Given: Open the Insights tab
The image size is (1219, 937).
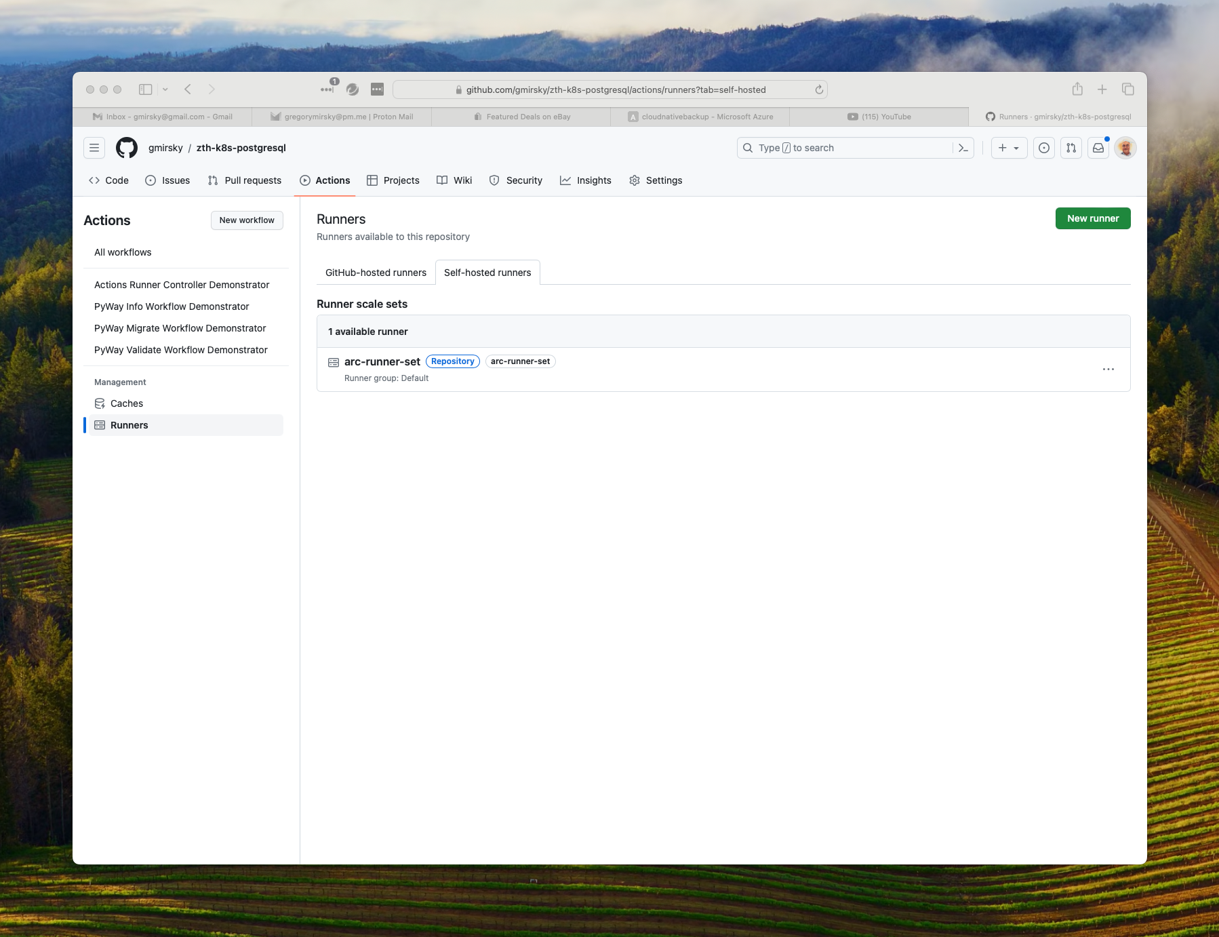Looking at the screenshot, I should (x=586, y=180).
